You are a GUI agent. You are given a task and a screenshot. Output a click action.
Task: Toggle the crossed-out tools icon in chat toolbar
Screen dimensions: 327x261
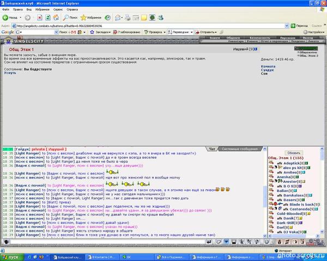[249, 241]
